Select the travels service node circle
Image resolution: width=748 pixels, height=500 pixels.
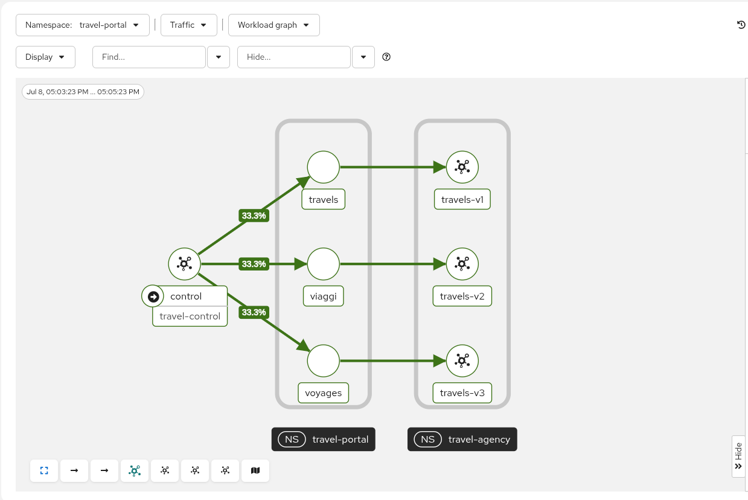pyautogui.click(x=324, y=167)
